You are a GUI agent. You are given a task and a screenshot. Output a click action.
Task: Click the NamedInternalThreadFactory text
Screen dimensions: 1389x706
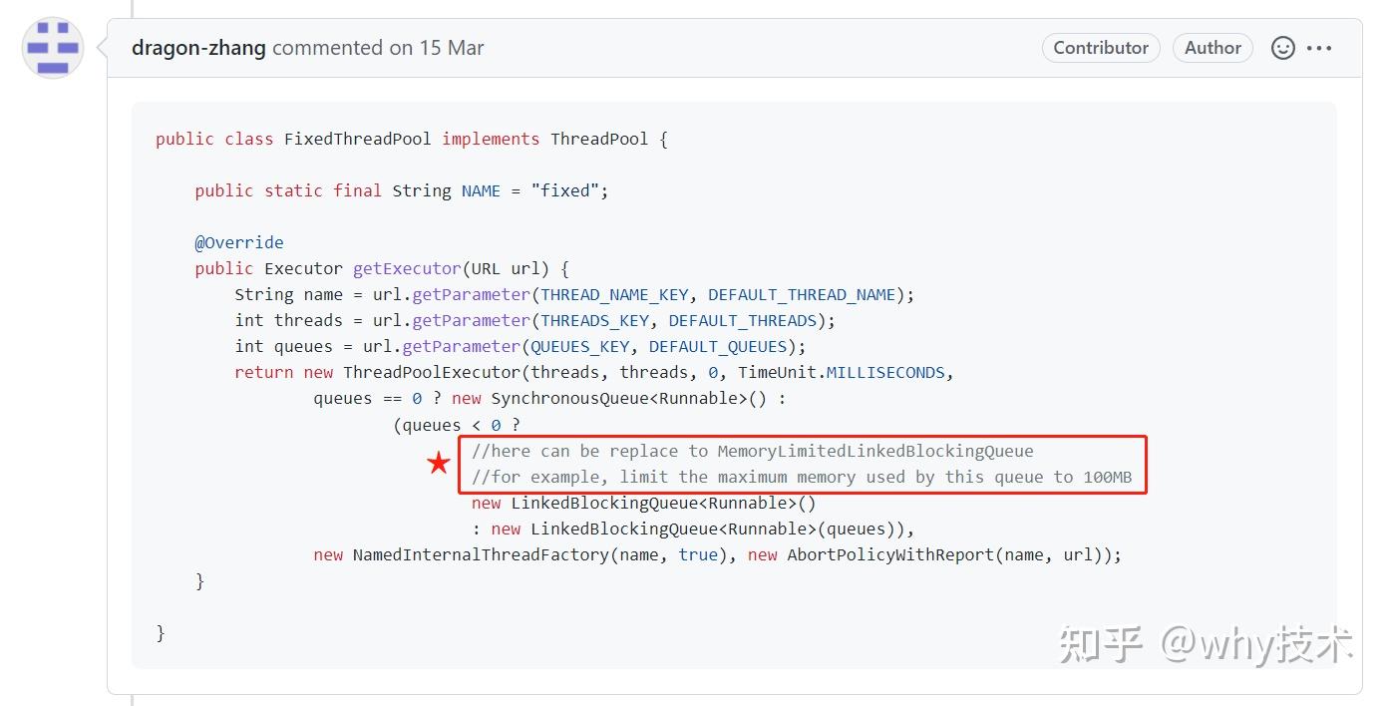pos(481,554)
